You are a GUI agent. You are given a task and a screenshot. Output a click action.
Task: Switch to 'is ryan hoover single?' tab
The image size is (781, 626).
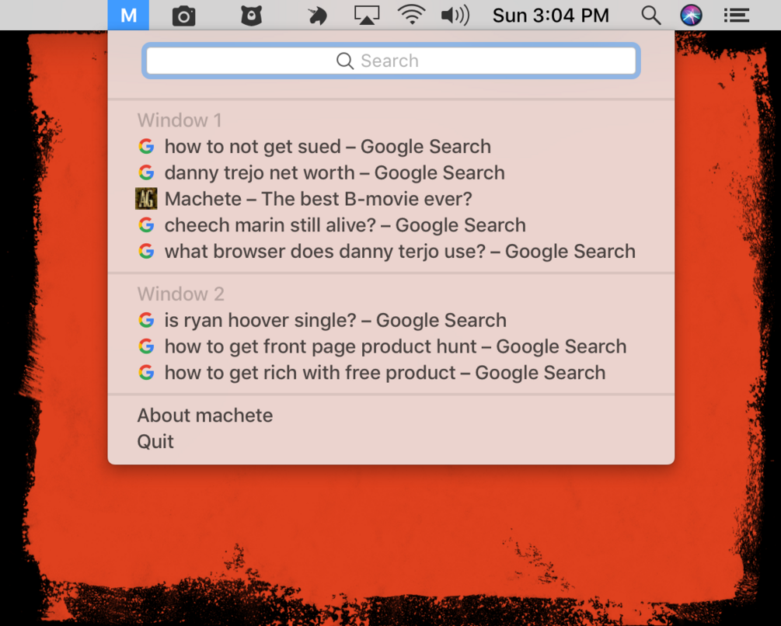(391, 320)
